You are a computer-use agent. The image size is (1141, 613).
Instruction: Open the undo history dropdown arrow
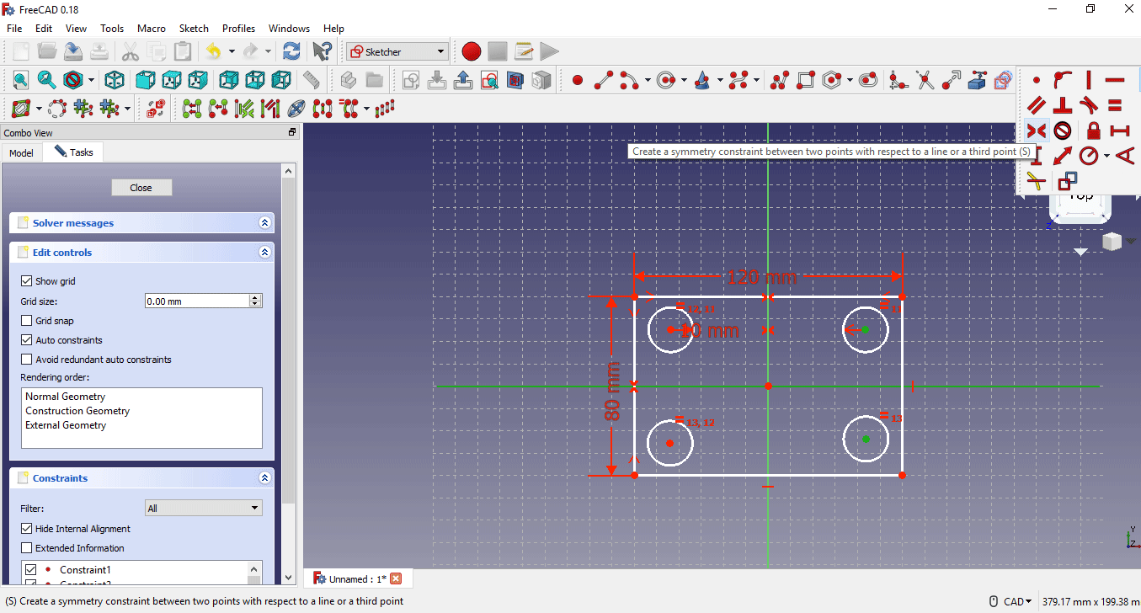pos(232,51)
